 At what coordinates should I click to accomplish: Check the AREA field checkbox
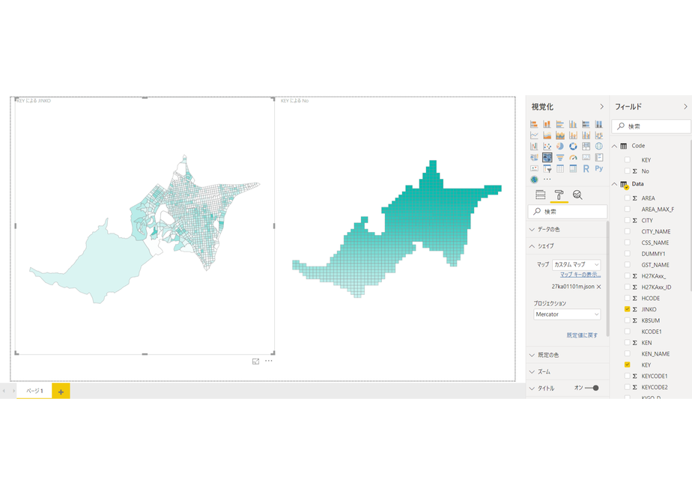tap(627, 198)
